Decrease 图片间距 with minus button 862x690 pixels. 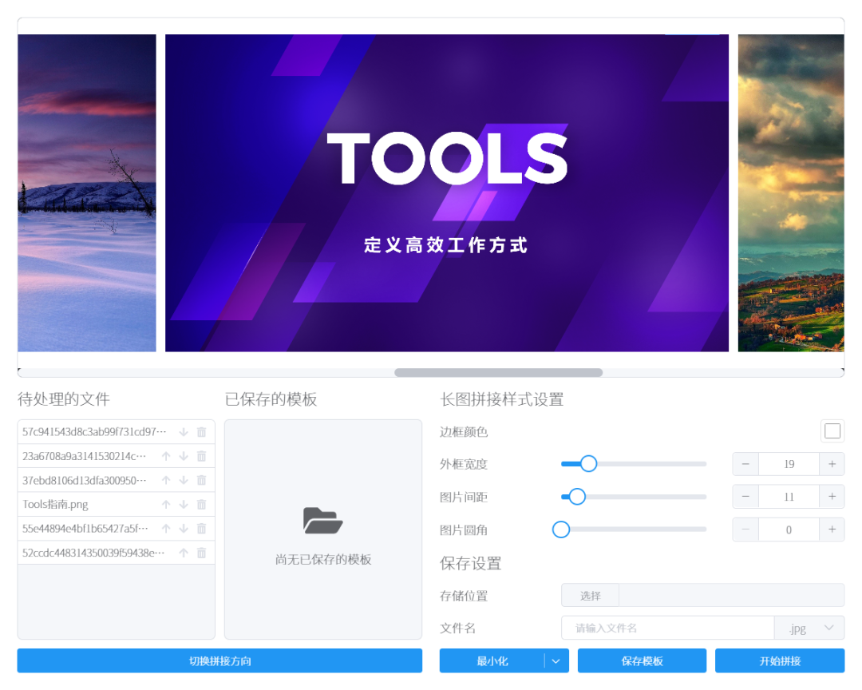745,497
